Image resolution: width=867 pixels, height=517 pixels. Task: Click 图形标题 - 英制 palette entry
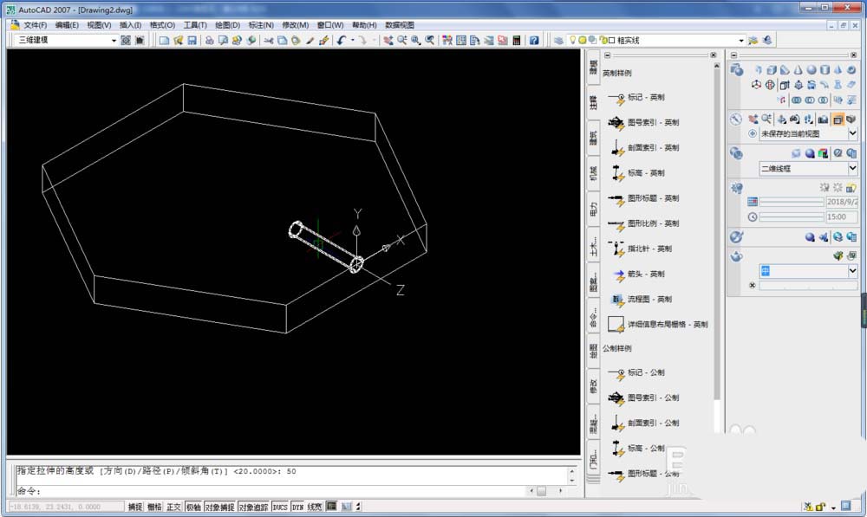(652, 198)
